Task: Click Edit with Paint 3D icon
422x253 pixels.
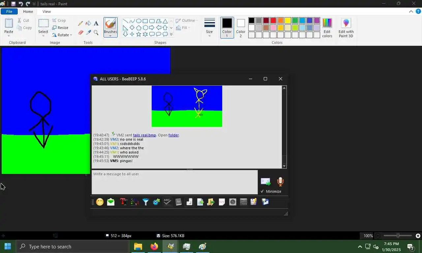Action: [346, 28]
